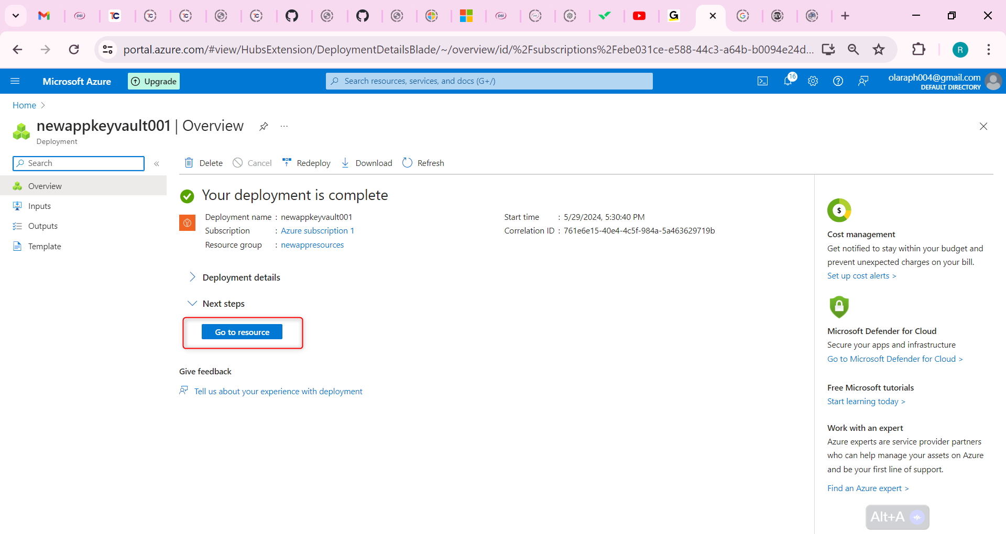Select the start time 5/29/2024, 5:30:40 PM
The width and height of the screenshot is (1006, 534).
click(604, 217)
